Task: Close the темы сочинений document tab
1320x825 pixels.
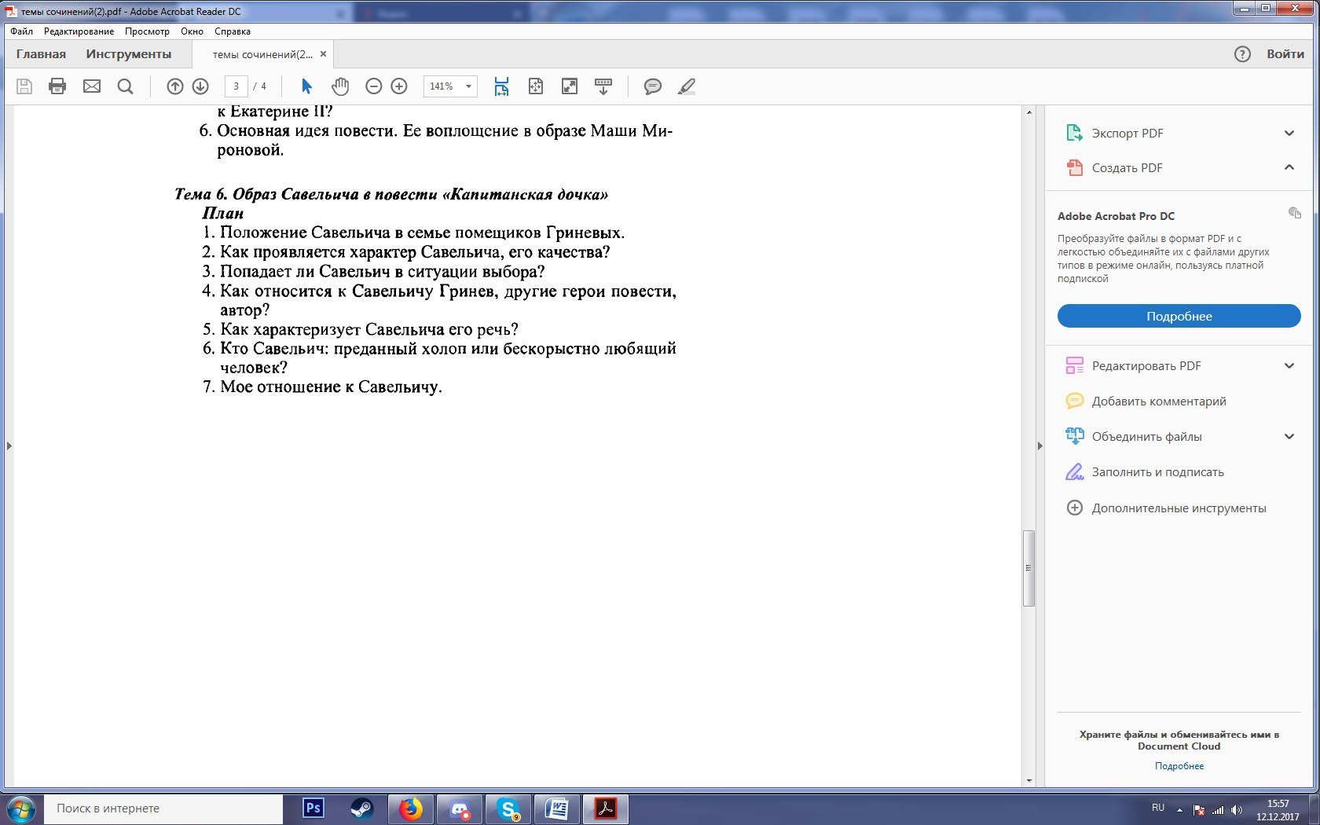Action: pyautogui.click(x=323, y=54)
